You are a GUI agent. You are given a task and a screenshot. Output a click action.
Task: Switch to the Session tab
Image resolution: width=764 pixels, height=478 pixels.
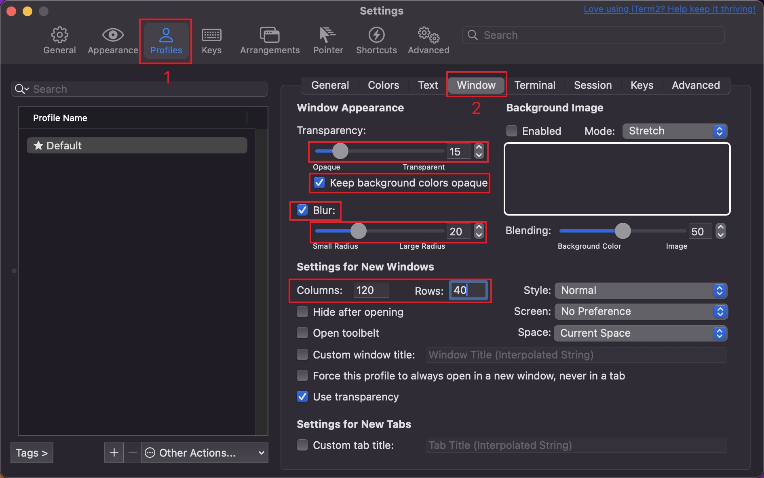tap(593, 85)
